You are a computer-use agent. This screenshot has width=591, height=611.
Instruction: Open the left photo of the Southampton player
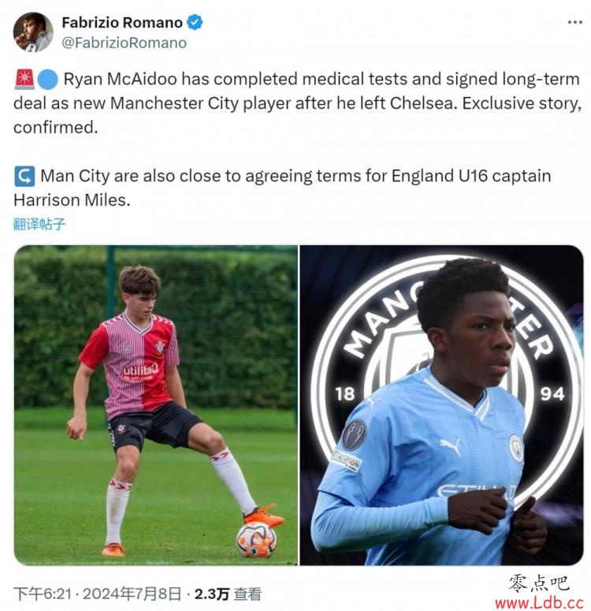click(156, 405)
